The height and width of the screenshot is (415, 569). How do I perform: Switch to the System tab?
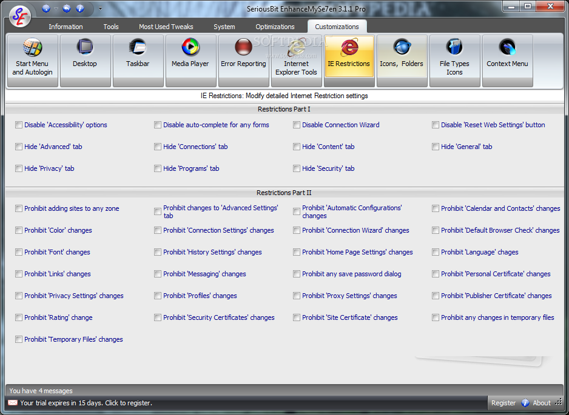click(x=224, y=27)
